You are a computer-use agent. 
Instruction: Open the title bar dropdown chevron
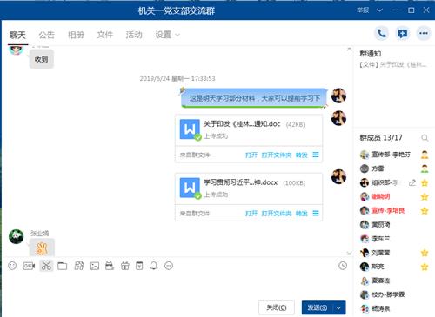(379, 10)
